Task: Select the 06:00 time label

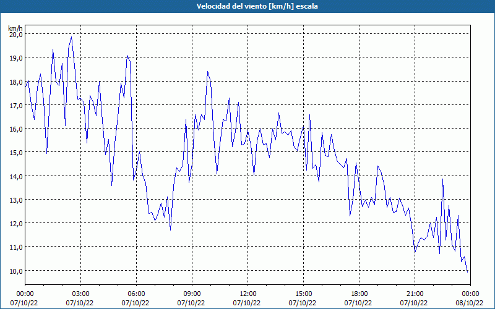Action: 136,294
